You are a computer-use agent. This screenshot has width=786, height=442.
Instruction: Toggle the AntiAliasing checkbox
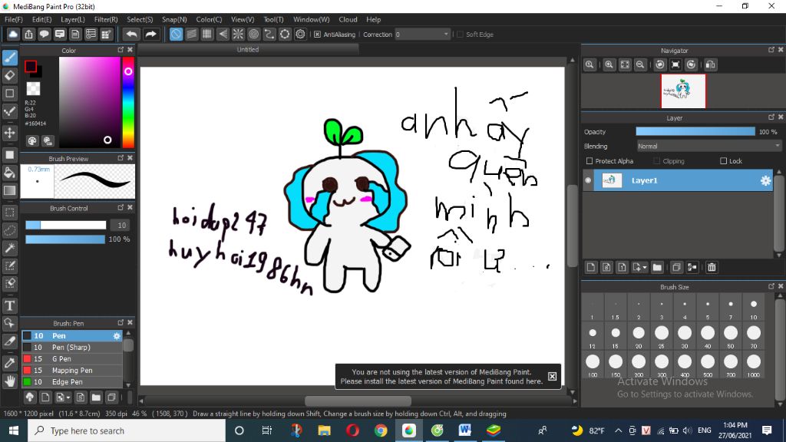(x=317, y=34)
